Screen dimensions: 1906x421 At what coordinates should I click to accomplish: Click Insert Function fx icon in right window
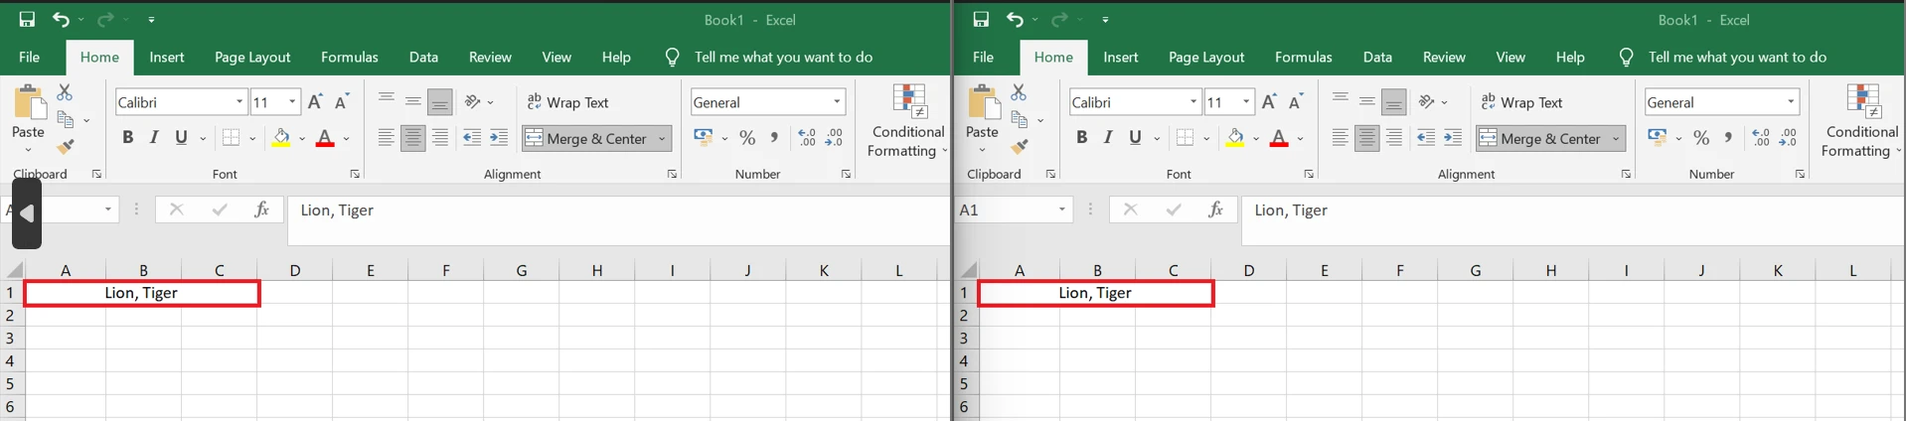(x=1215, y=210)
